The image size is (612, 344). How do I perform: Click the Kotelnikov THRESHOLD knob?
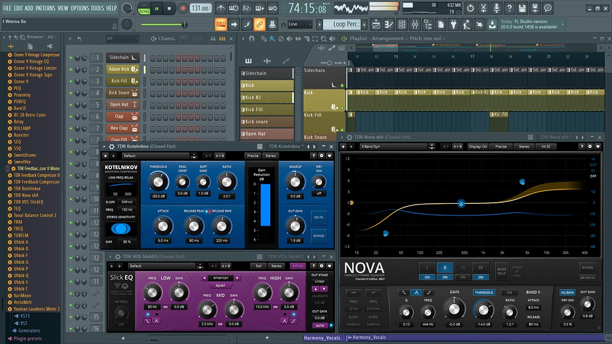click(158, 180)
